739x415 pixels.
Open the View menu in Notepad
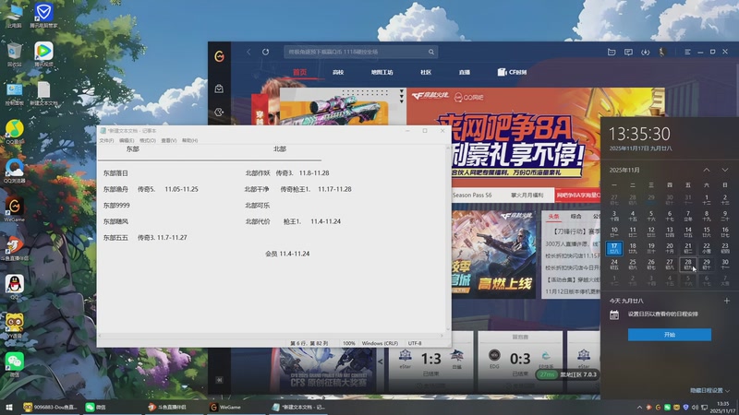[x=169, y=140]
